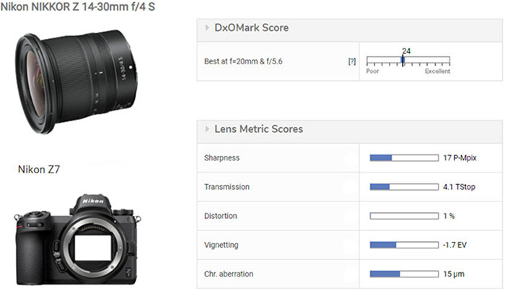The height and width of the screenshot is (291, 505).
Task: Click the overall score 24 marker on scale
Action: point(403,59)
